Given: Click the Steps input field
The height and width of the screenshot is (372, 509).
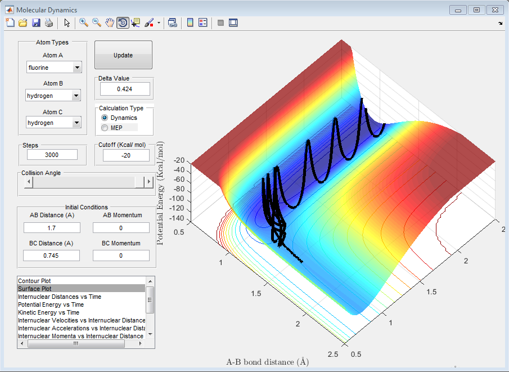Looking at the screenshot, I should click(52, 155).
